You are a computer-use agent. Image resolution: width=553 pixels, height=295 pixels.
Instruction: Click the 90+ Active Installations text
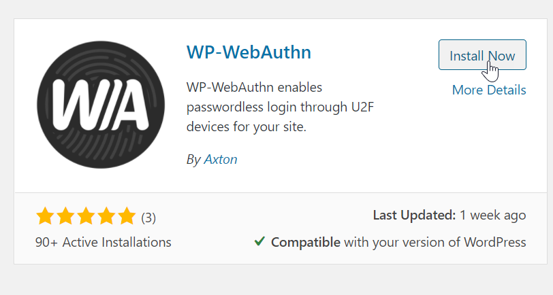pyautogui.click(x=104, y=242)
